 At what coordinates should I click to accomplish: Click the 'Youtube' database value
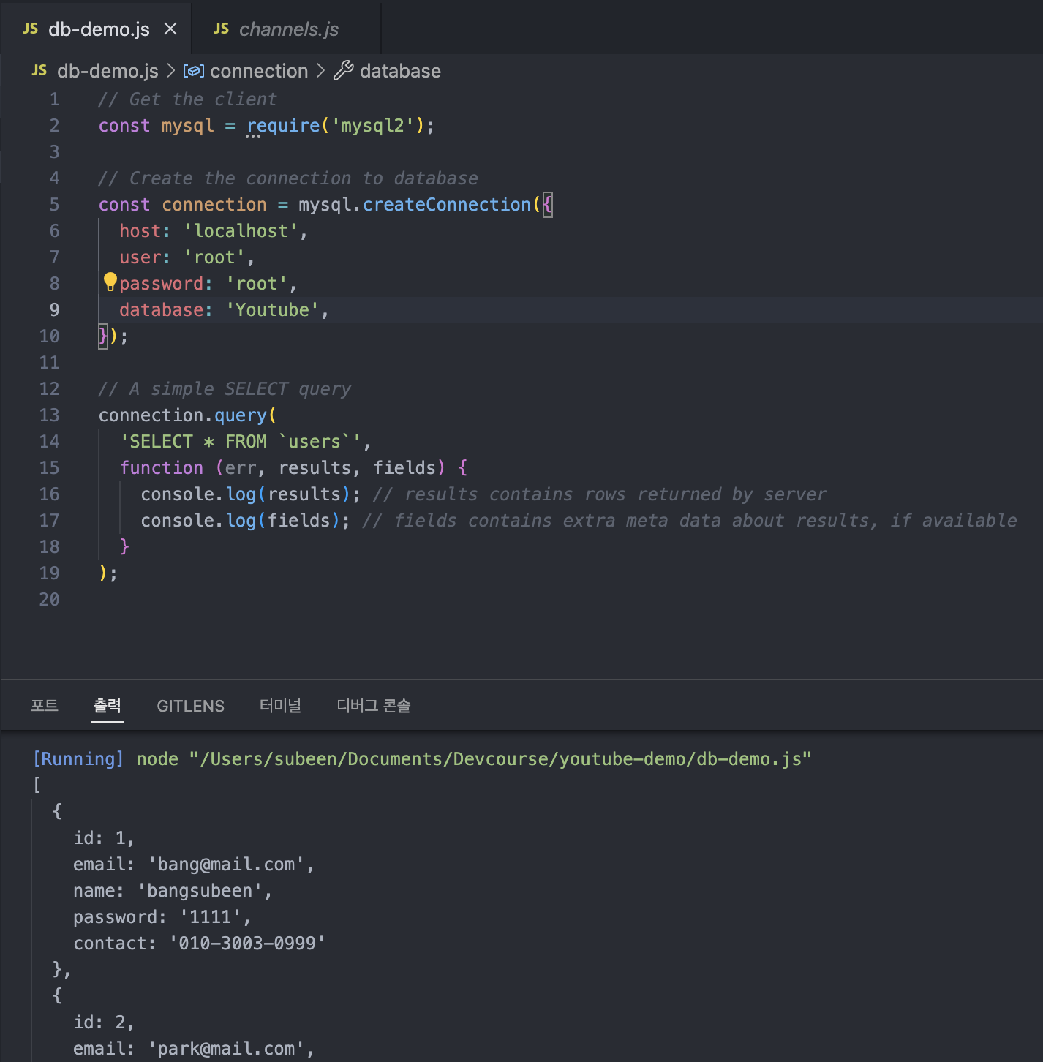(272, 310)
